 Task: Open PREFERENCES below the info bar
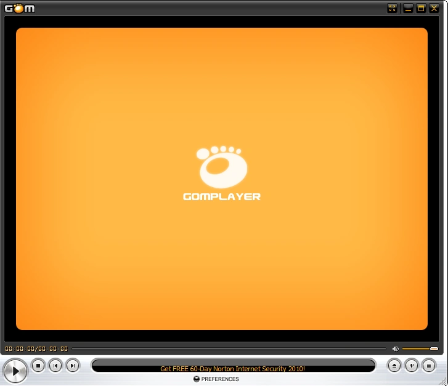[220, 379]
